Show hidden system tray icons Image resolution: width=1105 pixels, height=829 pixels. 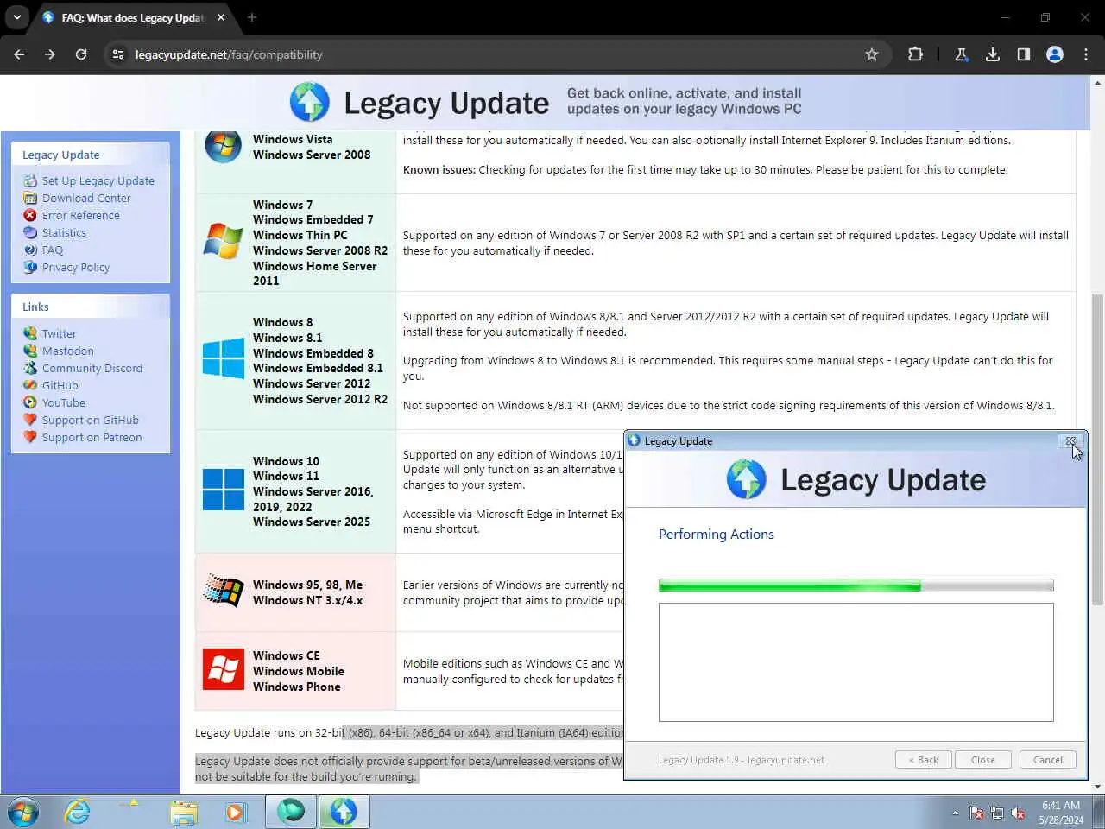click(955, 813)
